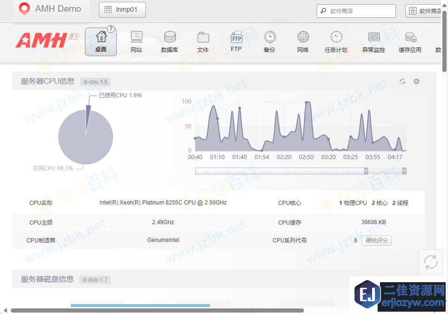
Task: Click the horizontal scrollbar left arrow
Action: [x=5, y=311]
